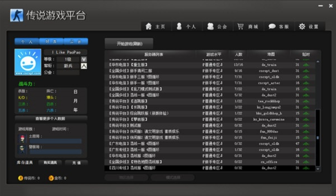Click the police character icon
336x196 pixels.
[x=22, y=149]
